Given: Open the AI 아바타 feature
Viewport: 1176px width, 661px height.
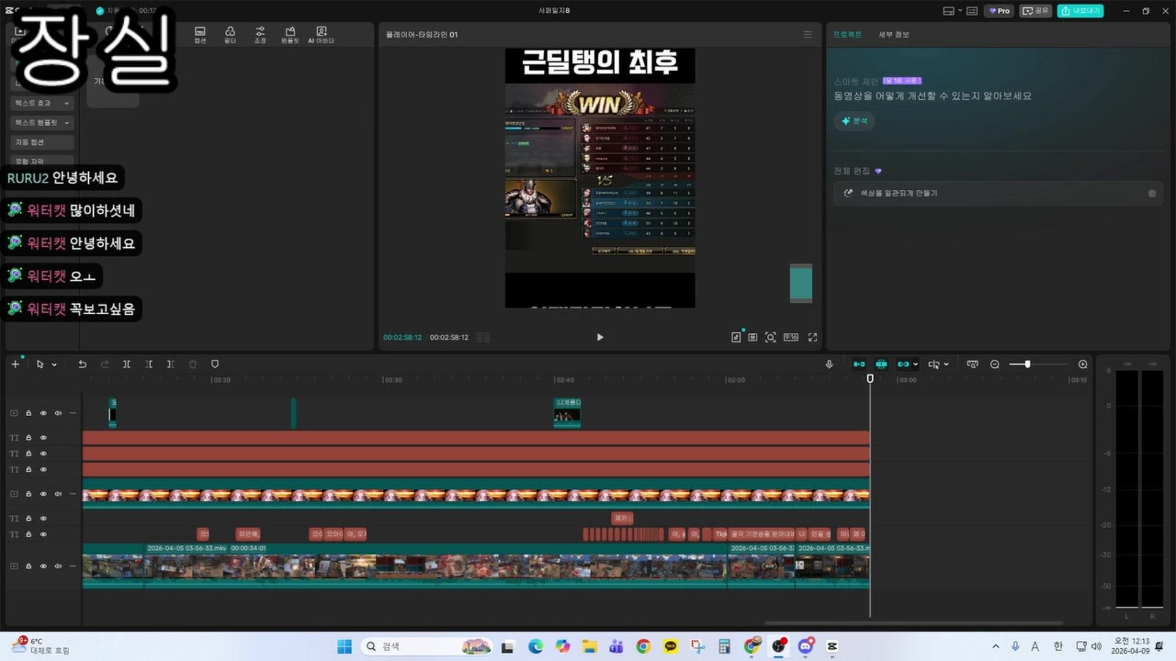Looking at the screenshot, I should point(320,34).
